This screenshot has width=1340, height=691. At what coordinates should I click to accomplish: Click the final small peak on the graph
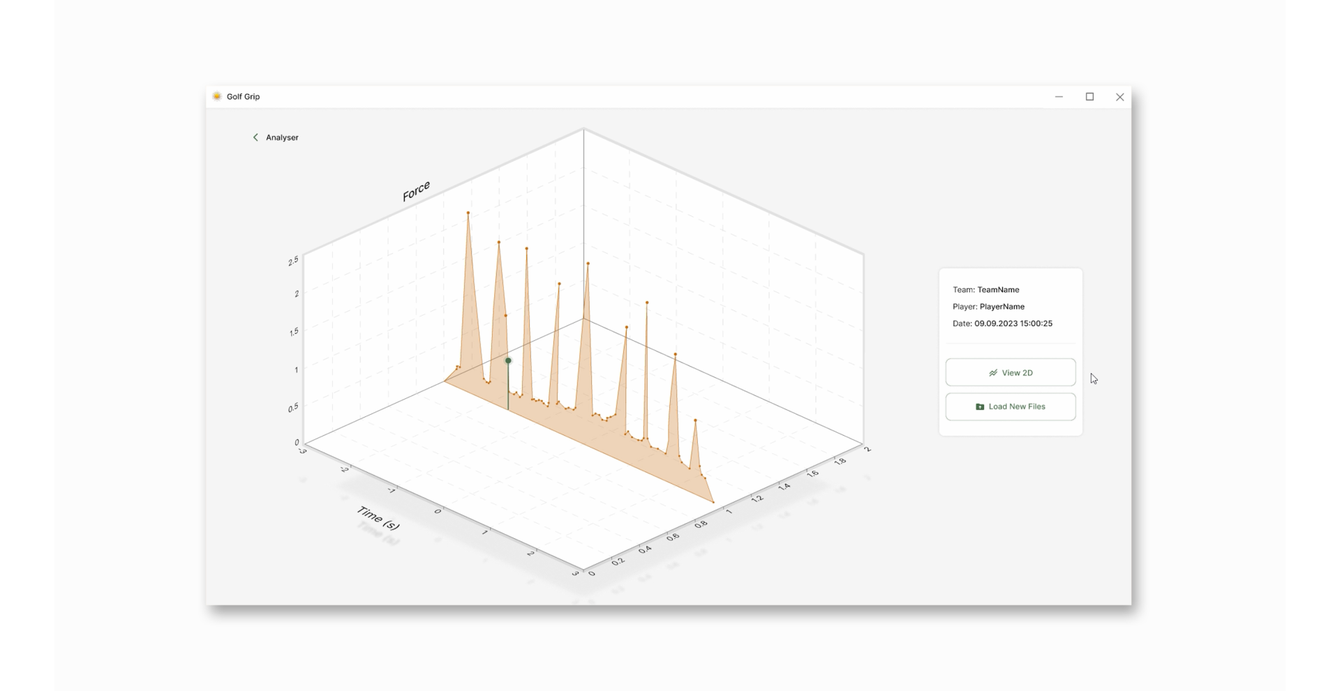pyautogui.click(x=695, y=420)
